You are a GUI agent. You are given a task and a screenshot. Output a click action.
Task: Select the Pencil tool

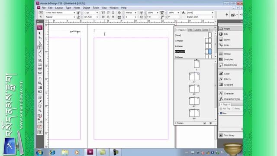pyautogui.click(x=40, y=52)
